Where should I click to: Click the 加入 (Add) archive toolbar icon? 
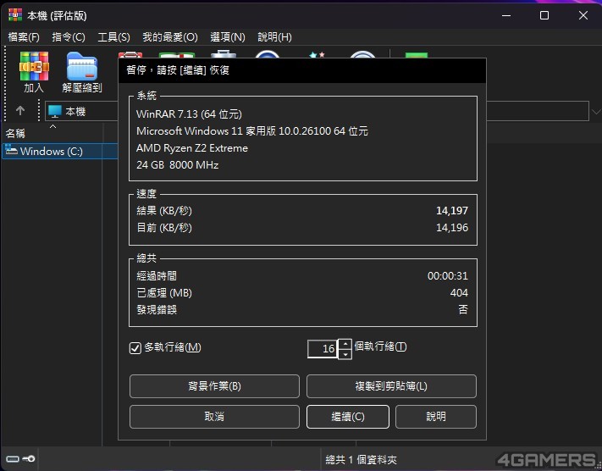click(x=34, y=68)
